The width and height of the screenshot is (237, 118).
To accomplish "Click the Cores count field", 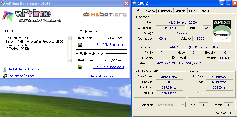I will (x=203, y=105).
